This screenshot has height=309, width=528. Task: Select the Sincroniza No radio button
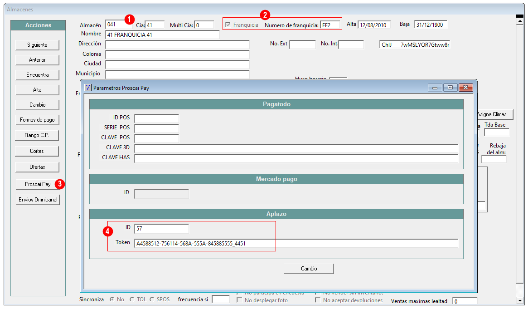tap(112, 299)
